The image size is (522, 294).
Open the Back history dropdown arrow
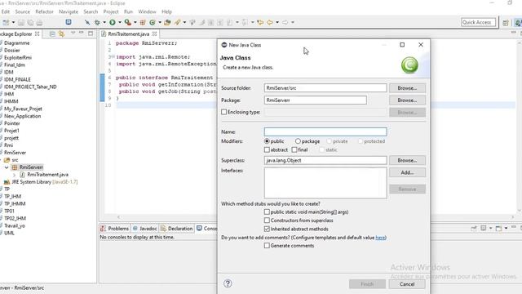[x=277, y=22]
